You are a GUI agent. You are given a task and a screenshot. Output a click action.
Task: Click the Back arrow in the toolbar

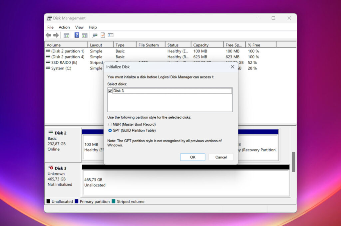click(x=49, y=35)
